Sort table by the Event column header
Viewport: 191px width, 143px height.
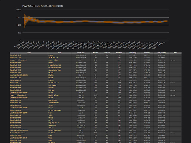tap(29, 52)
